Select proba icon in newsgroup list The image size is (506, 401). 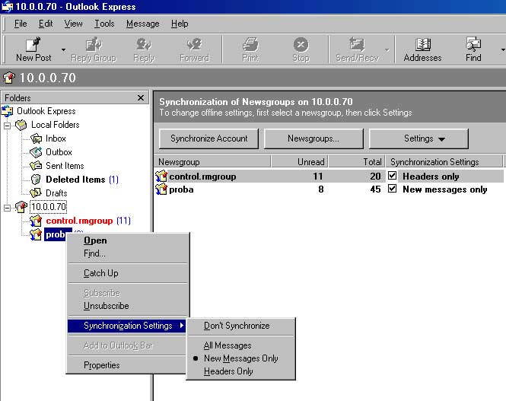point(161,189)
